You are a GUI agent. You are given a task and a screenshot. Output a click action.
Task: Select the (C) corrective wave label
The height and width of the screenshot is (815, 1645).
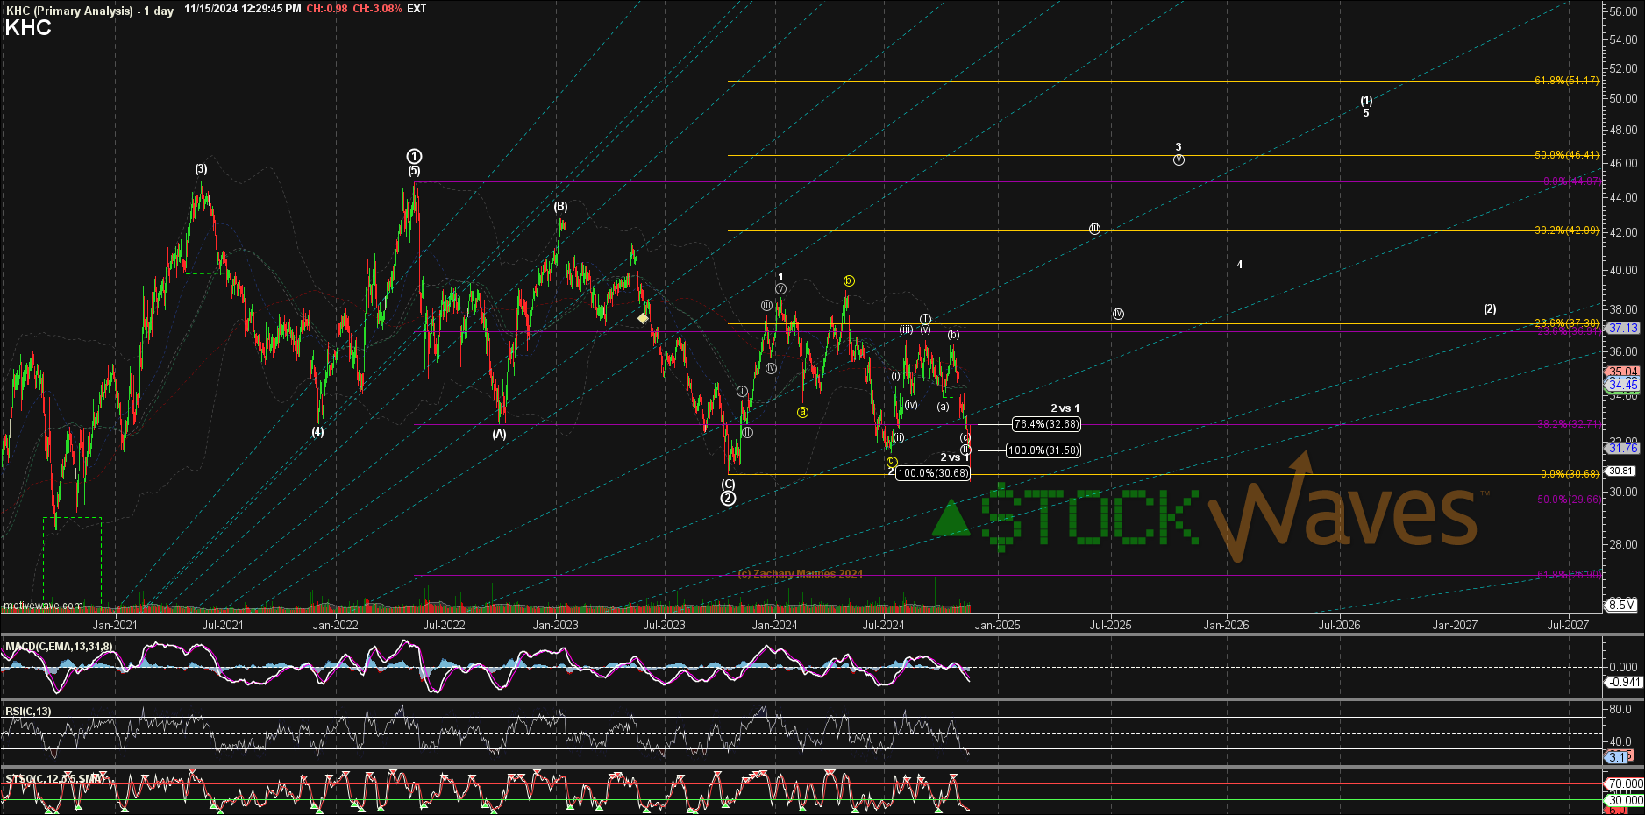[728, 484]
